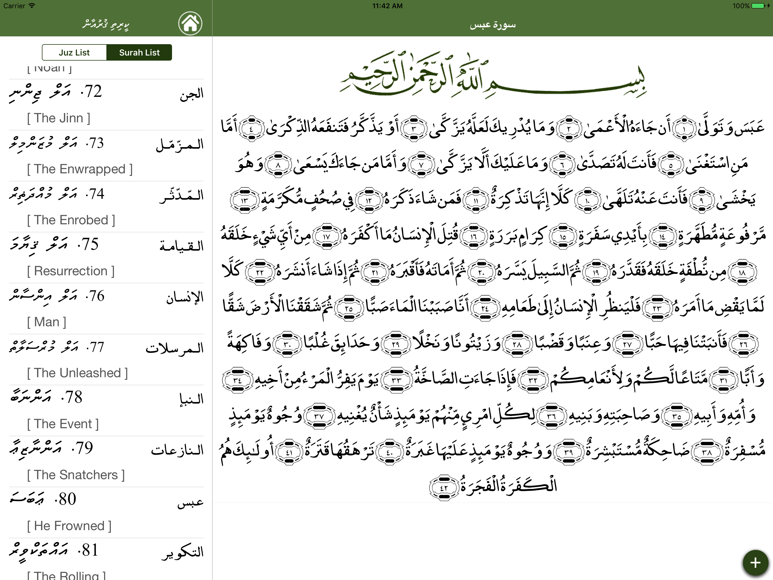Tap final verse marker ٤٢
Viewport: 773px width, 580px height.
[444, 488]
